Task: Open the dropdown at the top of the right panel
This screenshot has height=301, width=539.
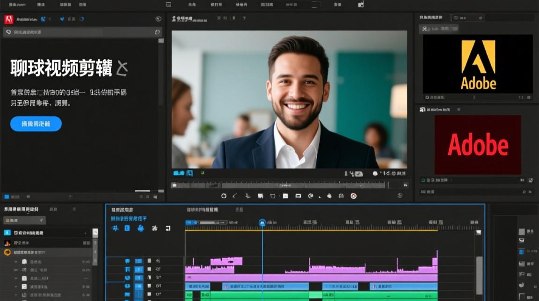Action: point(468,18)
